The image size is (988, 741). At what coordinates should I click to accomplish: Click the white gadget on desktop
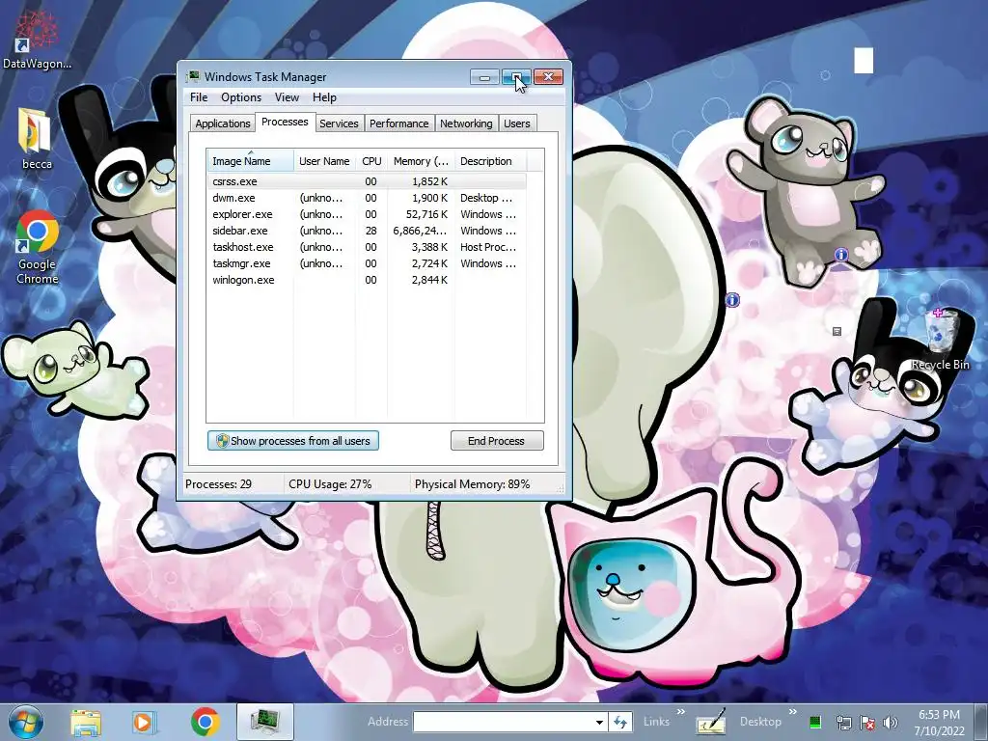coord(864,61)
